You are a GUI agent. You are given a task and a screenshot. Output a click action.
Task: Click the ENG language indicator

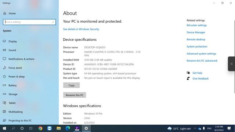209,128
